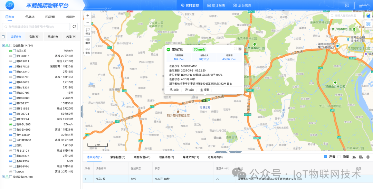Open the 查车 vehicle search tool
373x189 pixels.
tap(87, 50)
